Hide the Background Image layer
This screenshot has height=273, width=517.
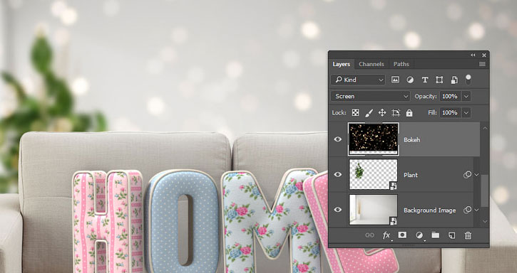337,210
